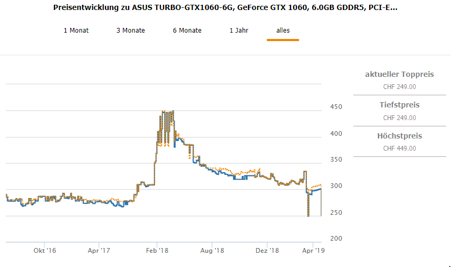Click the Apr '17 axis label

pyautogui.click(x=99, y=251)
